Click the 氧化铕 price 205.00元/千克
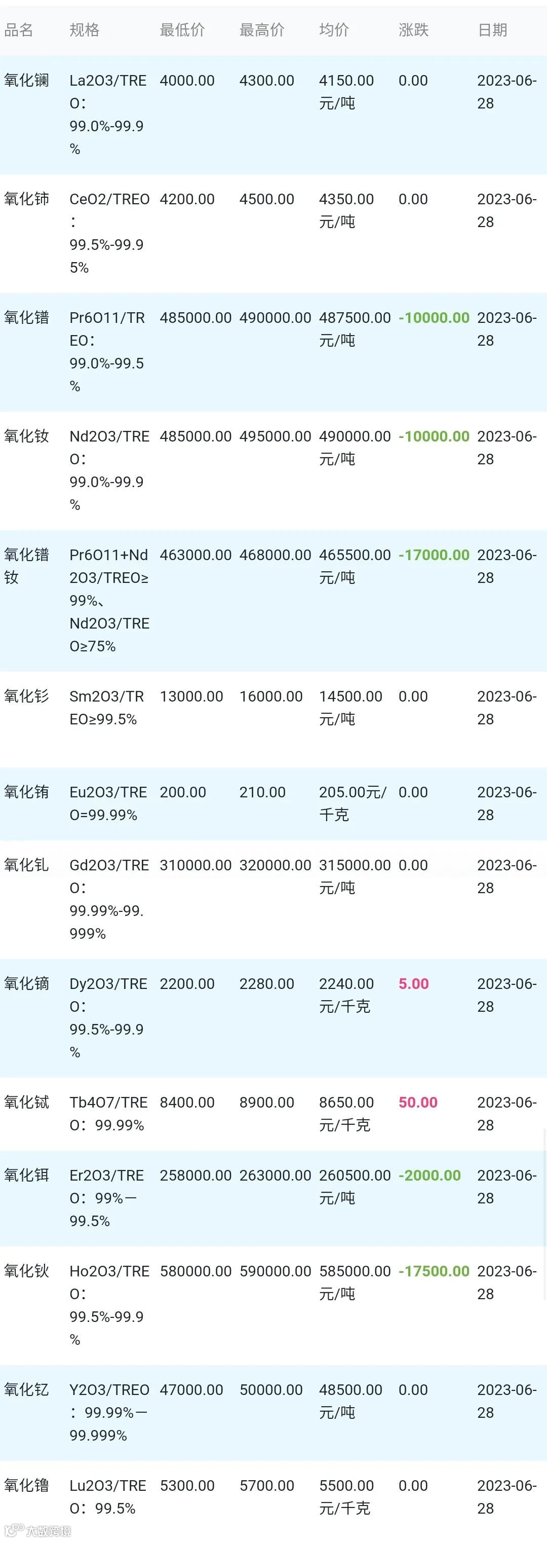The image size is (547, 1541). pyautogui.click(x=353, y=803)
